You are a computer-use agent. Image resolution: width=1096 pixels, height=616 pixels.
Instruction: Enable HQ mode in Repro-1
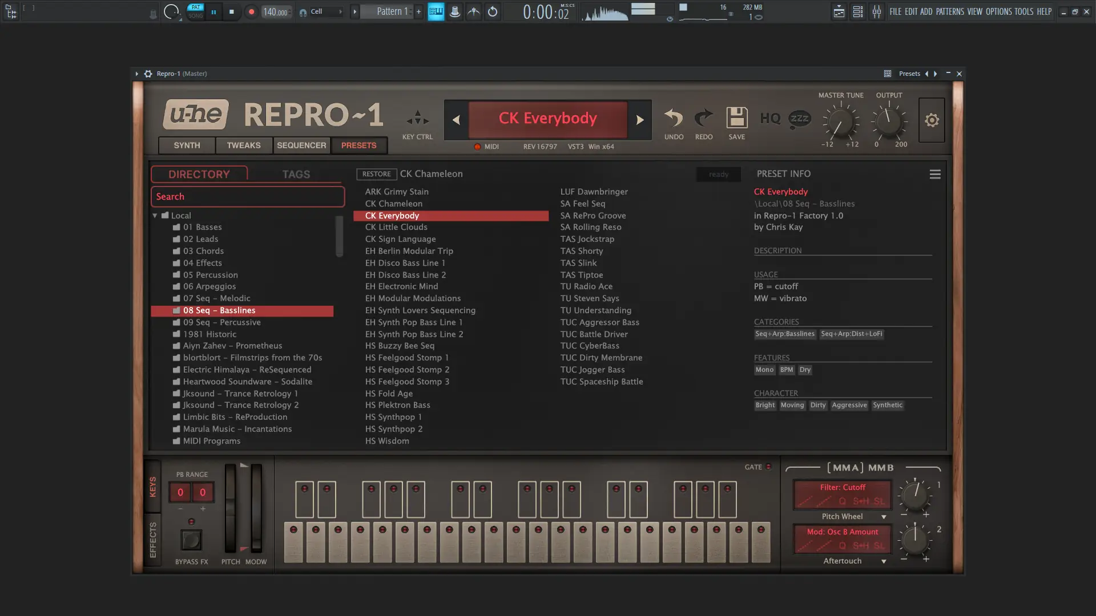[x=771, y=119]
